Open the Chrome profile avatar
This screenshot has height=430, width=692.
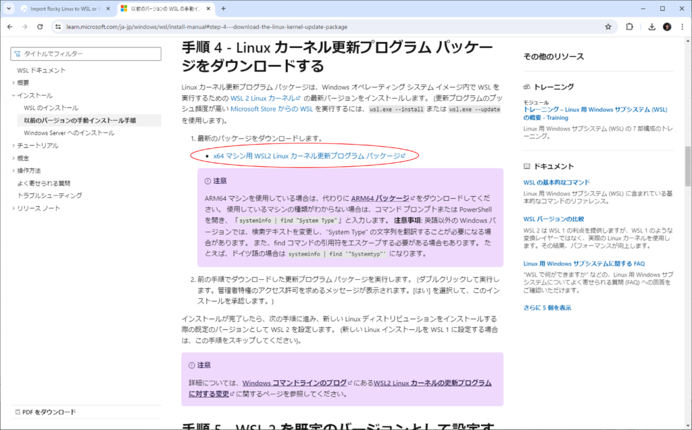[667, 26]
